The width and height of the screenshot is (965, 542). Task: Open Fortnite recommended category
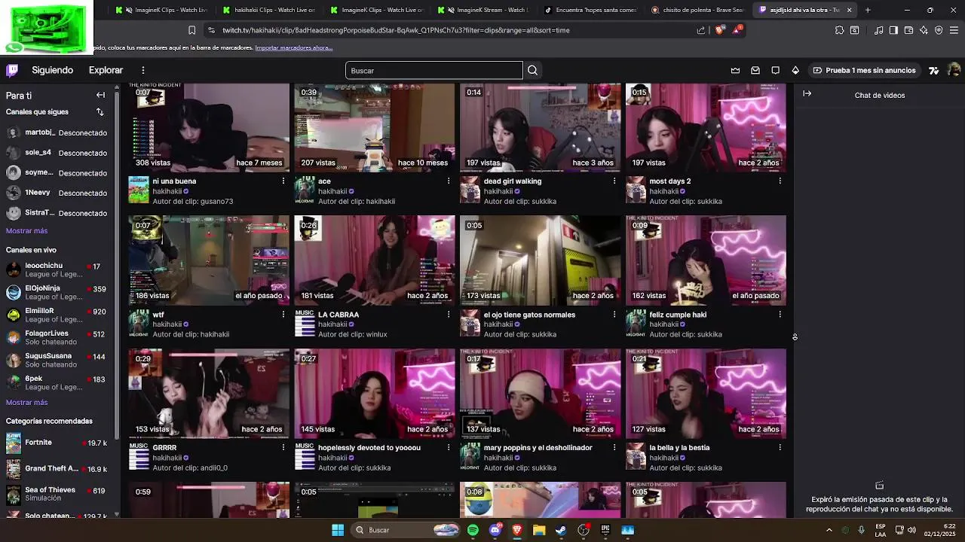coord(57,443)
